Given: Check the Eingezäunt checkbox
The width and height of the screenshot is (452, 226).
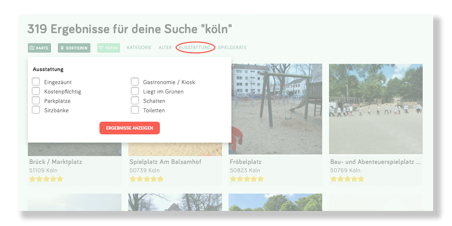Looking at the screenshot, I should (36, 82).
